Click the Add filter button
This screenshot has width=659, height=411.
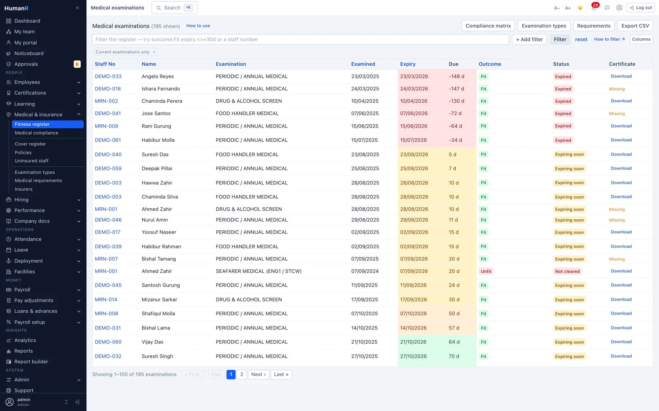point(530,39)
